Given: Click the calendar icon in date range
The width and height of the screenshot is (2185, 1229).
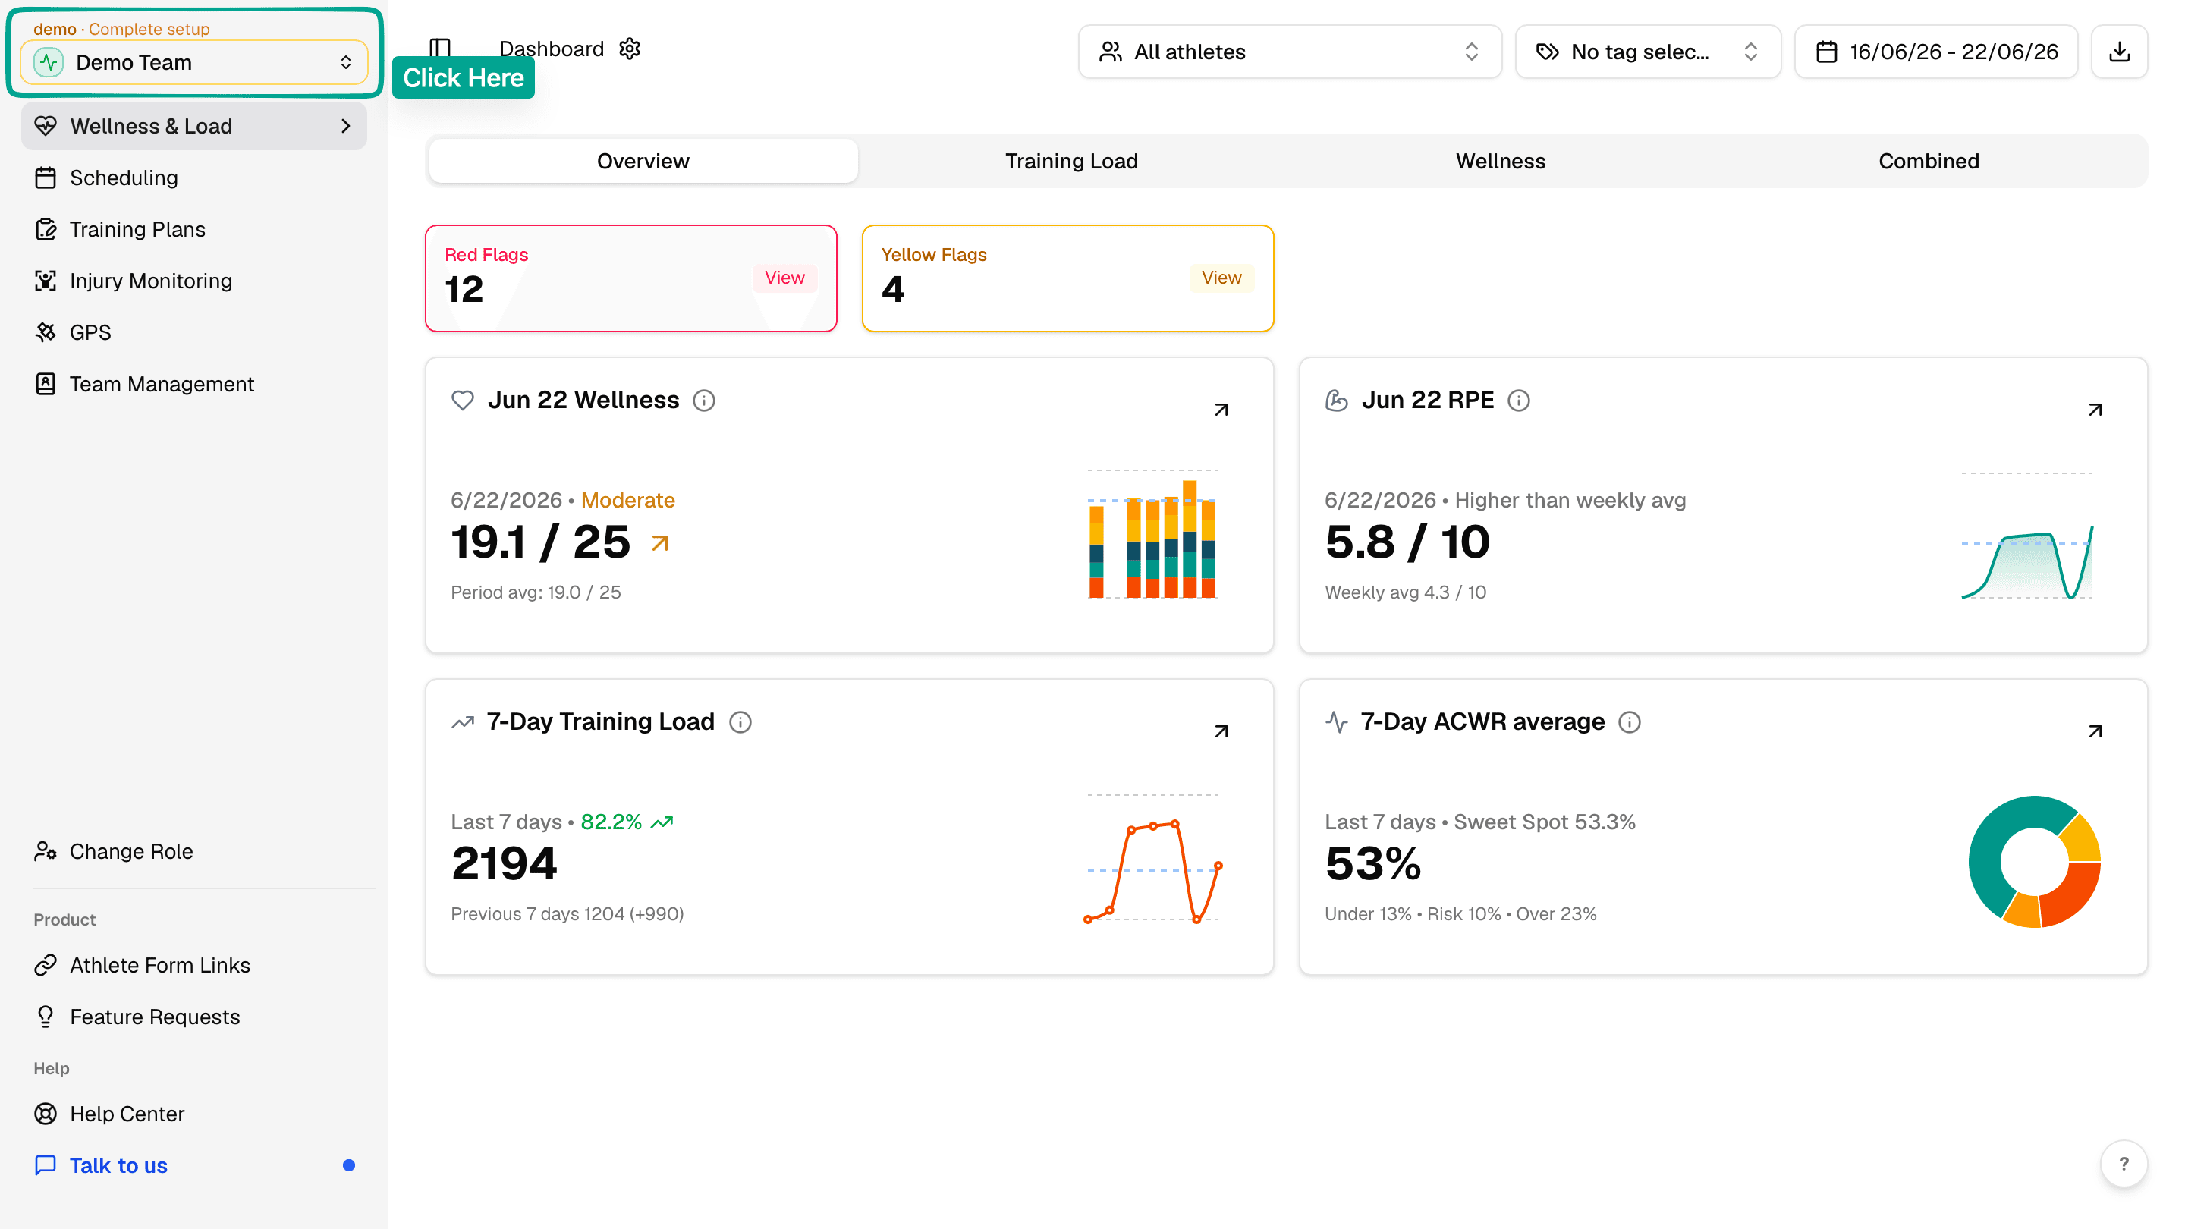Looking at the screenshot, I should [x=1826, y=52].
